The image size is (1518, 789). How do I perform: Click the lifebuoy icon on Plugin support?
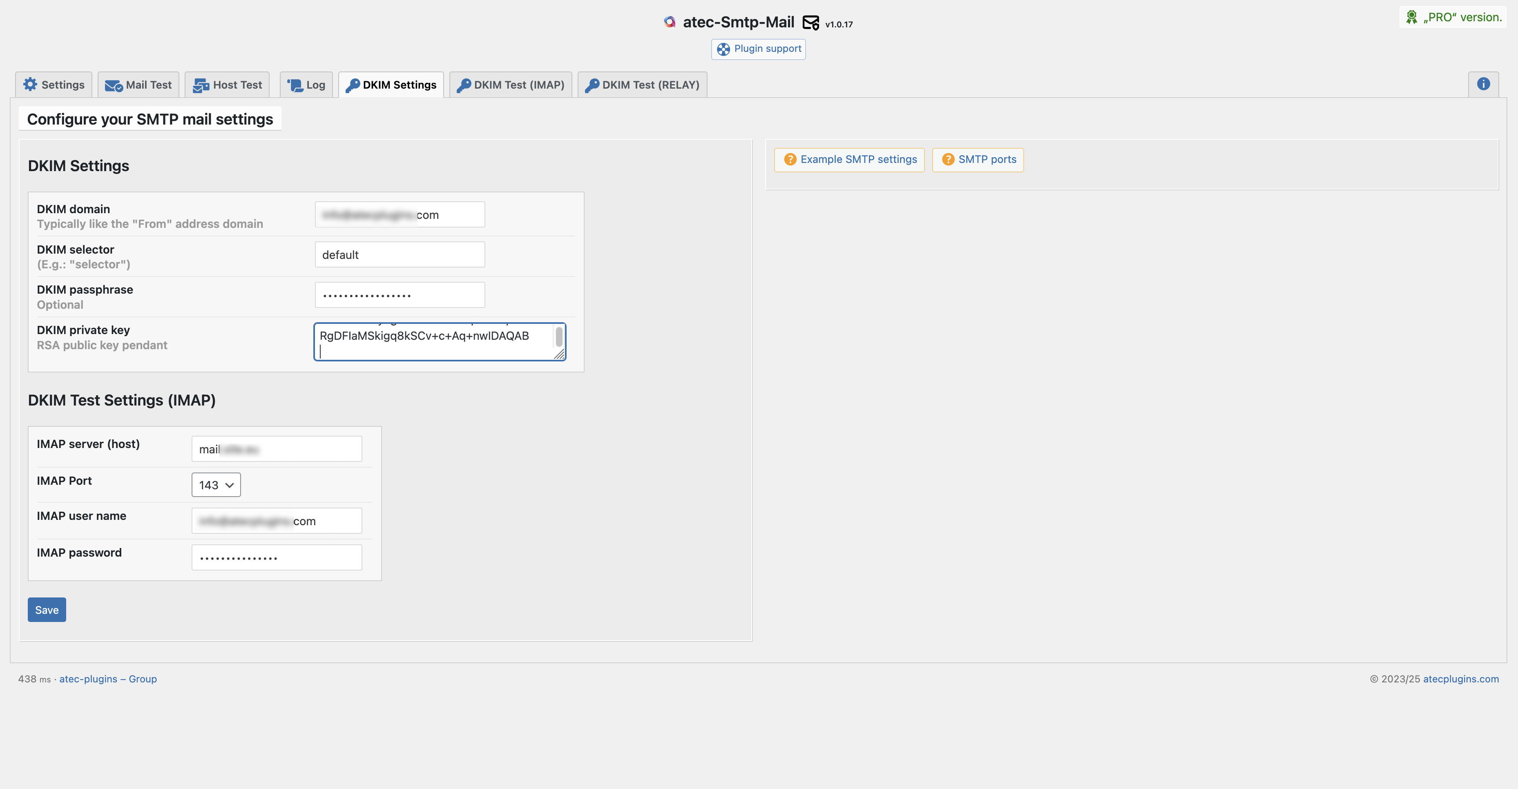[723, 49]
